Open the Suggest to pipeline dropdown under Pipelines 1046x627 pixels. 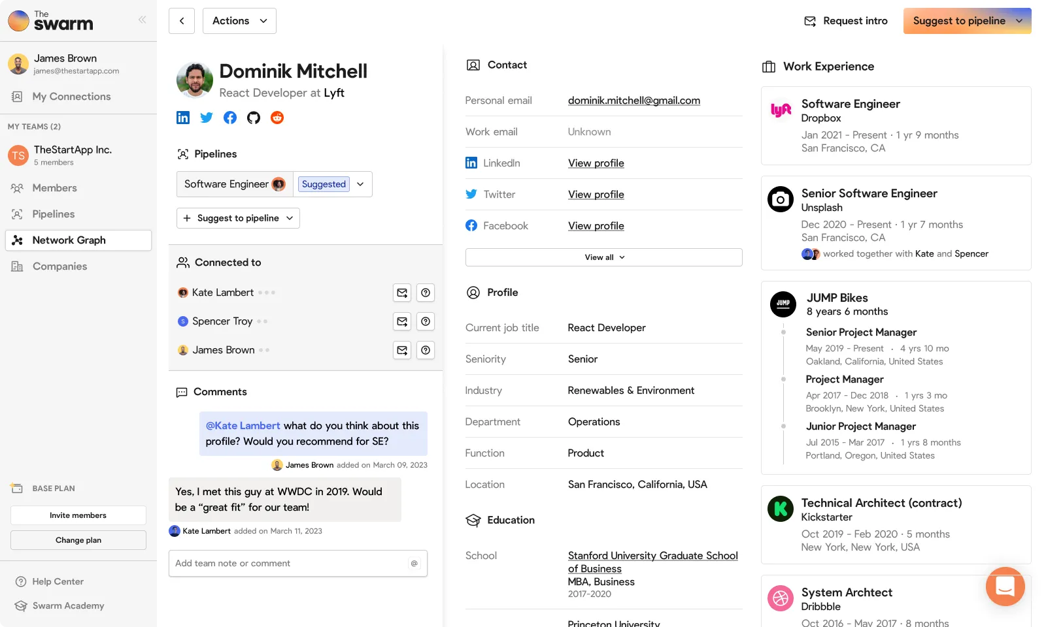238,218
